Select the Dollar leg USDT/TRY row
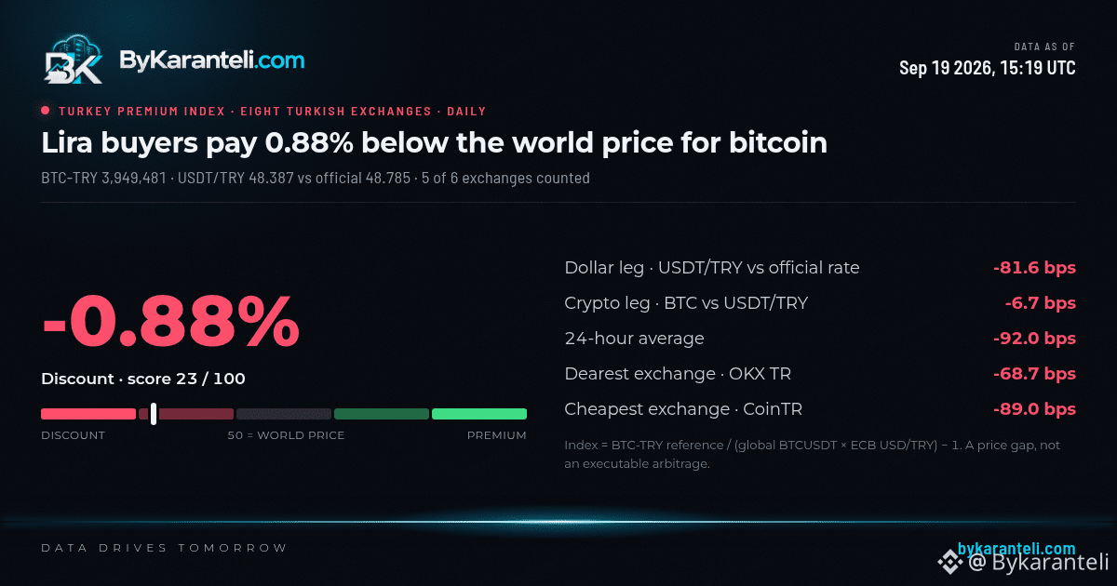Screen dimensions: 1117x586 [820, 268]
